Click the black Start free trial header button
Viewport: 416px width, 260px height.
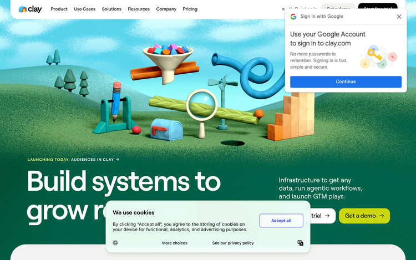(x=378, y=7)
